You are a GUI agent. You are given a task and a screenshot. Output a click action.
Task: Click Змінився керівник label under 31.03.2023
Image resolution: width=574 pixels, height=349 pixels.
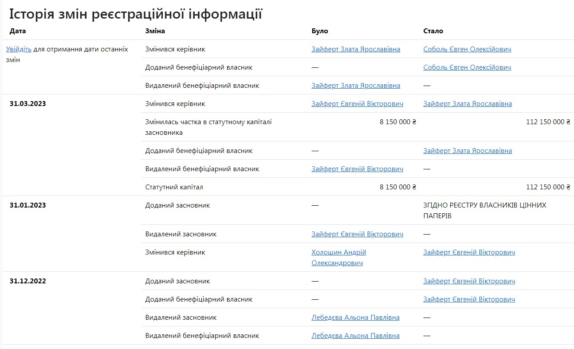click(x=175, y=104)
